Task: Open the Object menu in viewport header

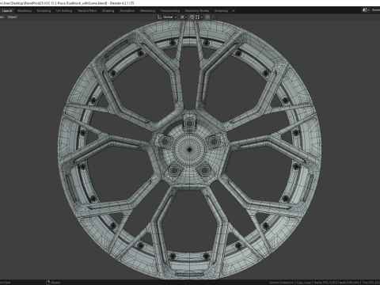Action: point(13,17)
